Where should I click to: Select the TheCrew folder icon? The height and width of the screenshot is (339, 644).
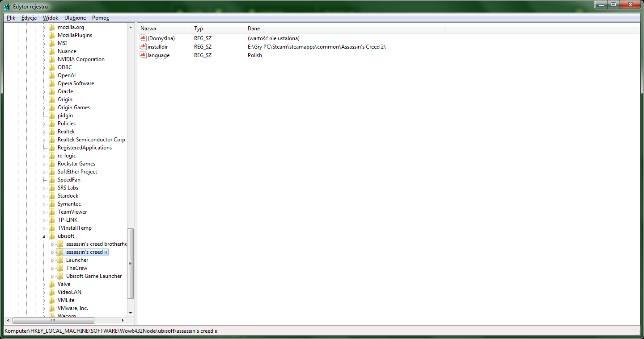60,268
